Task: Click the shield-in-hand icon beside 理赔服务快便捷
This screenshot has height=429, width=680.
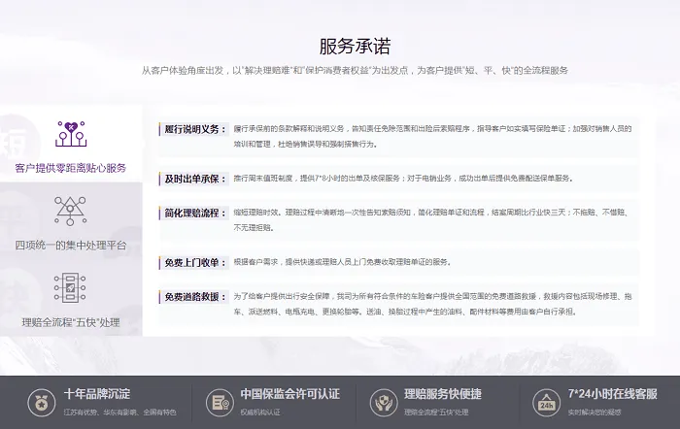Action: (x=380, y=402)
